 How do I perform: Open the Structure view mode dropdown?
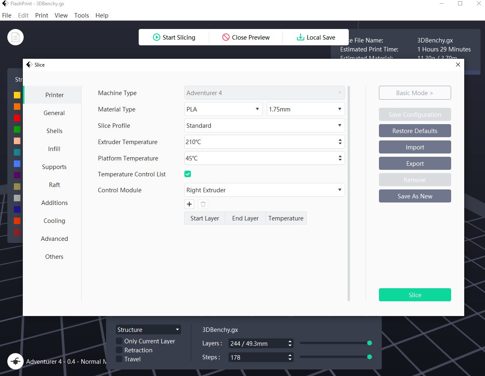pos(148,329)
